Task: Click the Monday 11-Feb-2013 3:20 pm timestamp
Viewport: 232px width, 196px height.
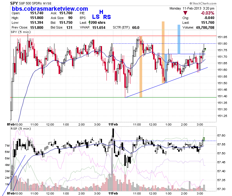Action: (192, 8)
